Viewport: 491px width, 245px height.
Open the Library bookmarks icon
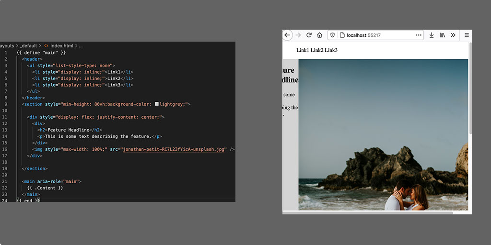point(442,35)
